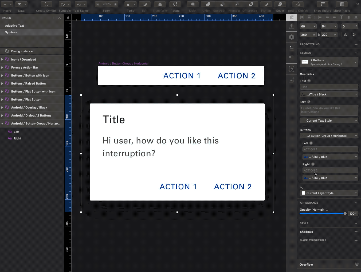The width and height of the screenshot is (361, 272).
Task: Click the zoom in plus button
Action: (x=115, y=5)
